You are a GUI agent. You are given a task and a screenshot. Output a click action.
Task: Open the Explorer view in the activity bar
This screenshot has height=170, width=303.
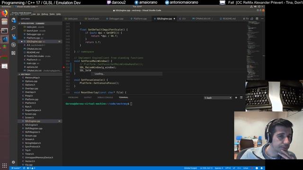click(x=13, y=20)
